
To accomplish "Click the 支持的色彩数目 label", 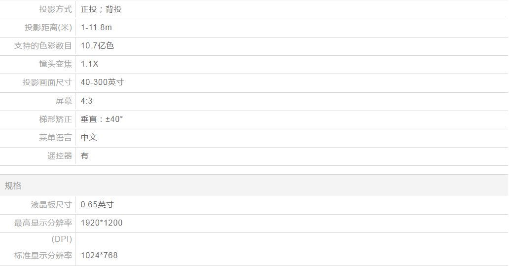I will (43, 46).
